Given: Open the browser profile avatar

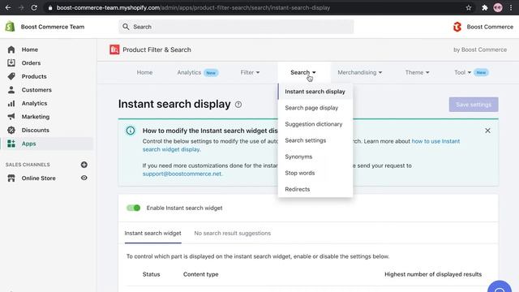Looking at the screenshot, I should pyautogui.click(x=498, y=7).
